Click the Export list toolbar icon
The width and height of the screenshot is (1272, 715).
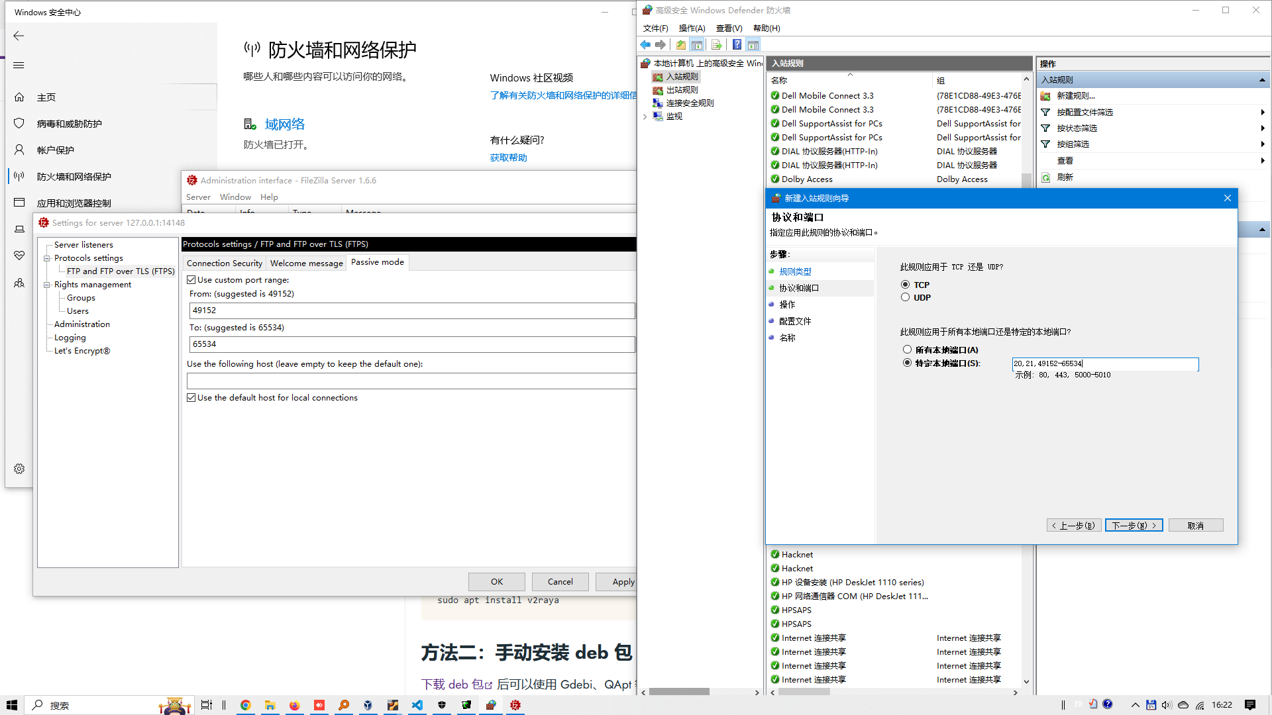pyautogui.click(x=716, y=44)
